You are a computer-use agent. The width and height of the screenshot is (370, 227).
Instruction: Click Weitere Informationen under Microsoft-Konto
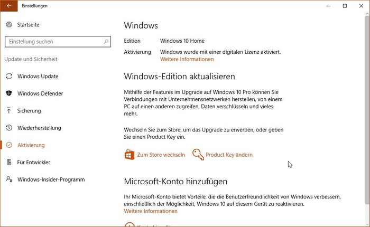tap(151, 211)
